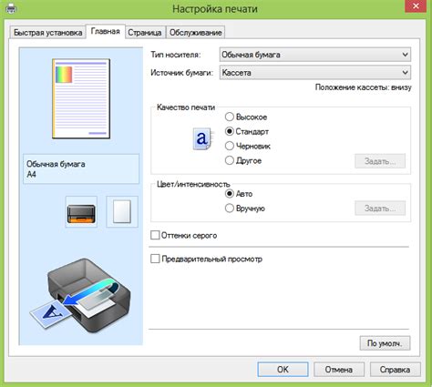
Task: Click the По умолч. button
Action: 385,343
